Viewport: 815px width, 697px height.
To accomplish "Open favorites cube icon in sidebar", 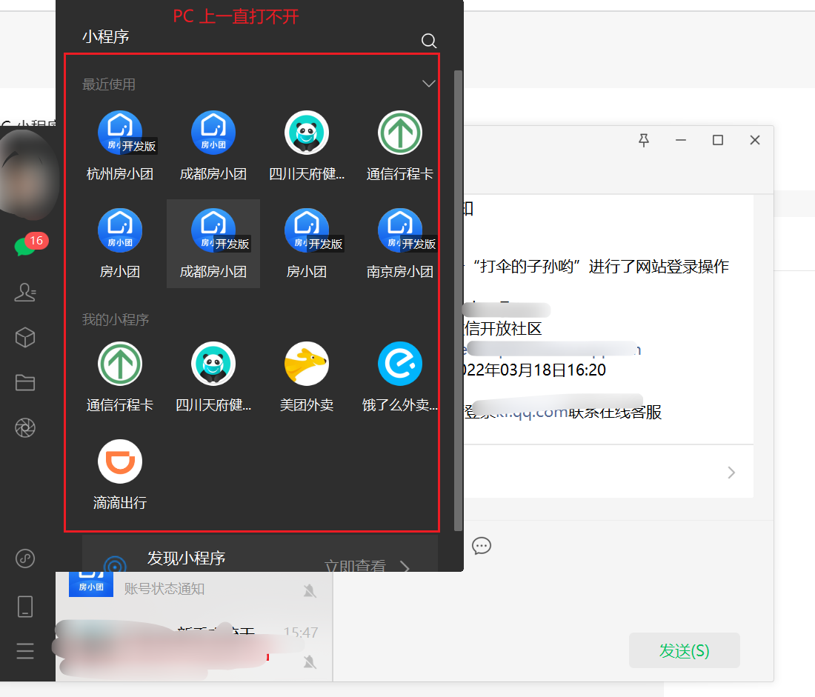I will tap(25, 338).
